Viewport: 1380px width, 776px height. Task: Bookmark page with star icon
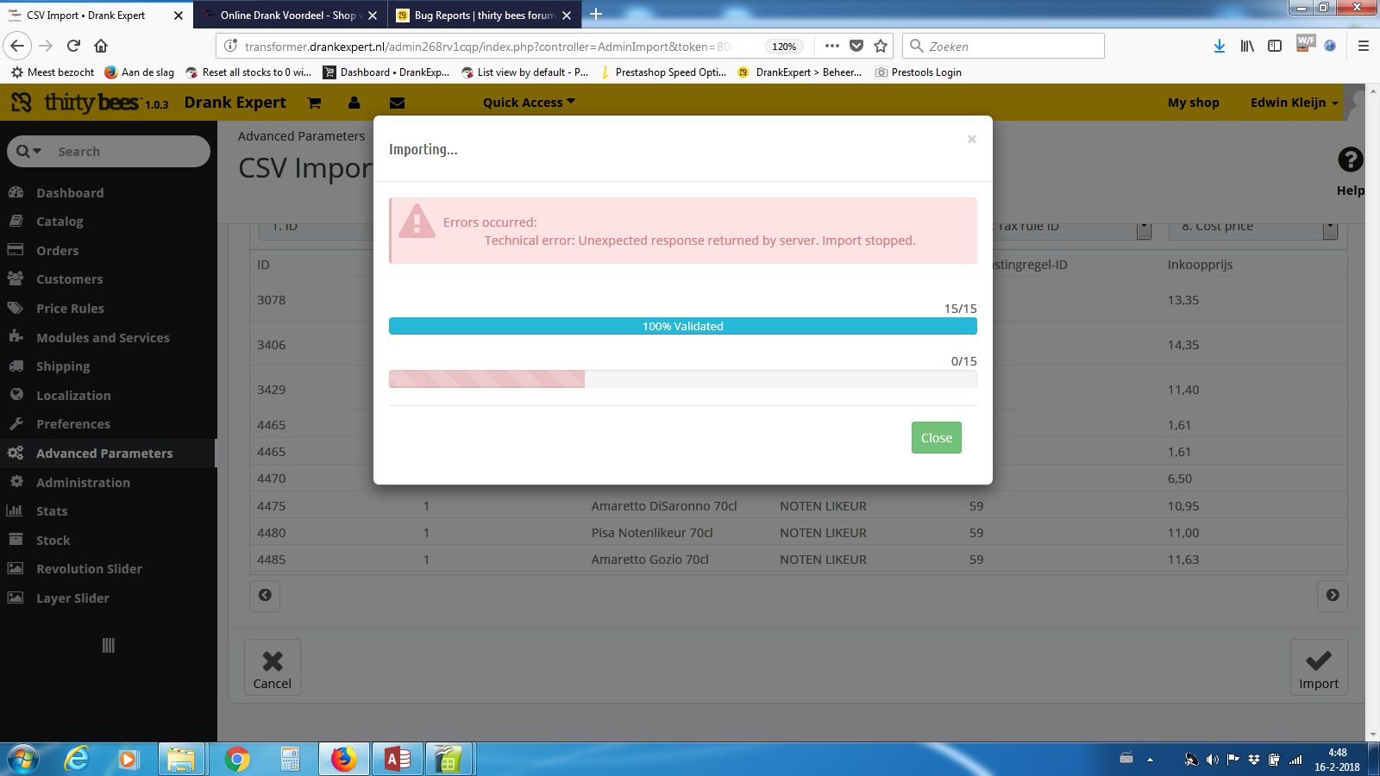coord(881,46)
